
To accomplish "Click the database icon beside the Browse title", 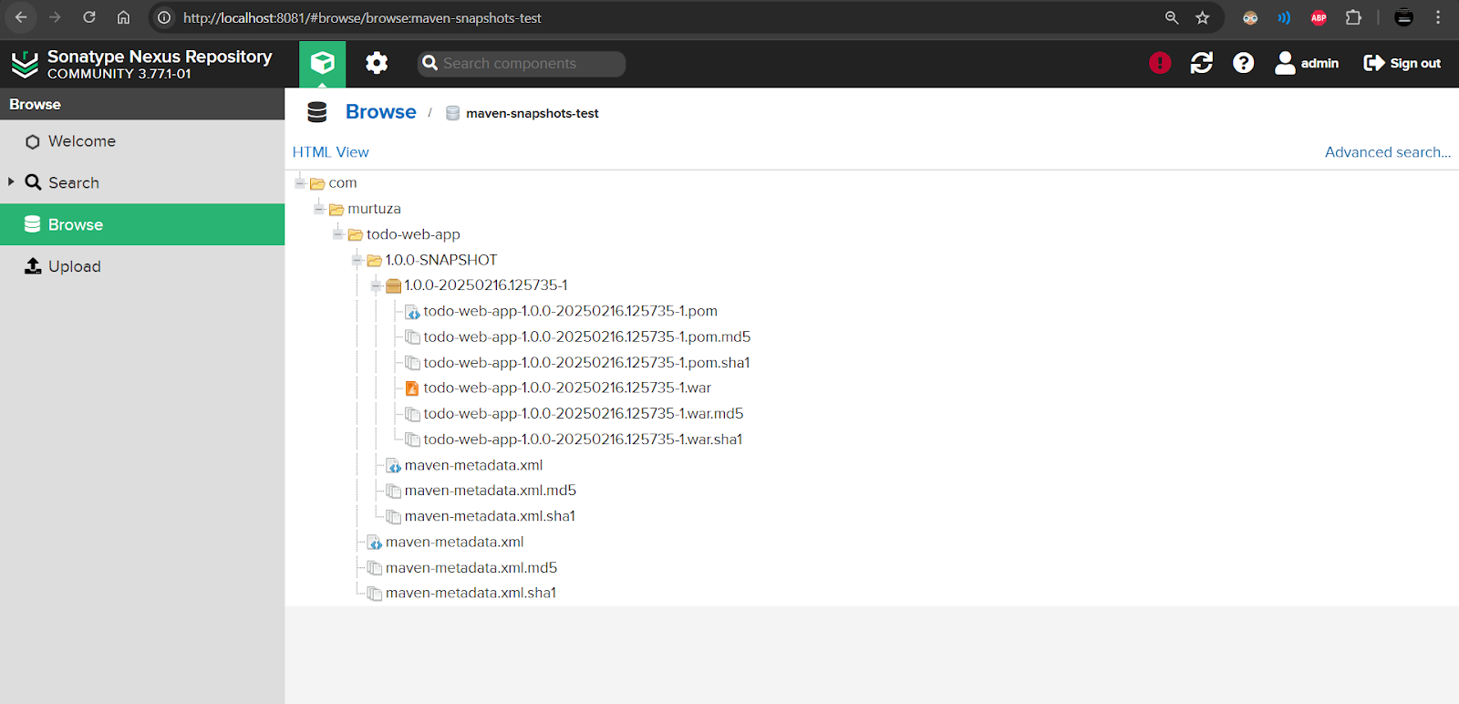I will point(317,112).
